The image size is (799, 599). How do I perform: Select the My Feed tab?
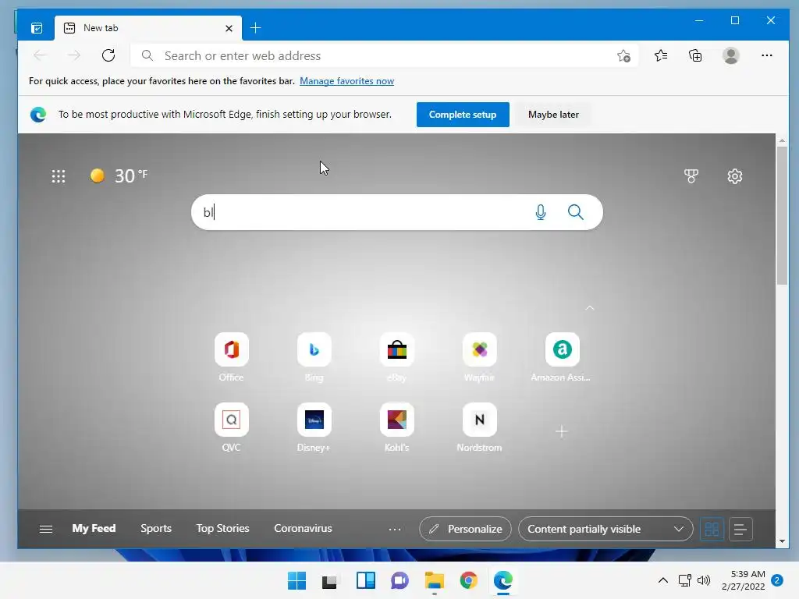tap(94, 529)
